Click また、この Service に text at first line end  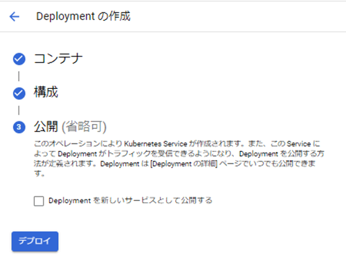tap(284, 144)
